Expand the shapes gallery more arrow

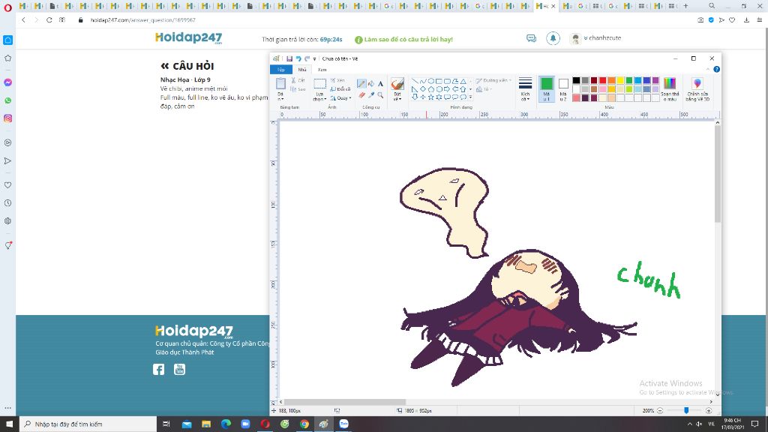471,97
